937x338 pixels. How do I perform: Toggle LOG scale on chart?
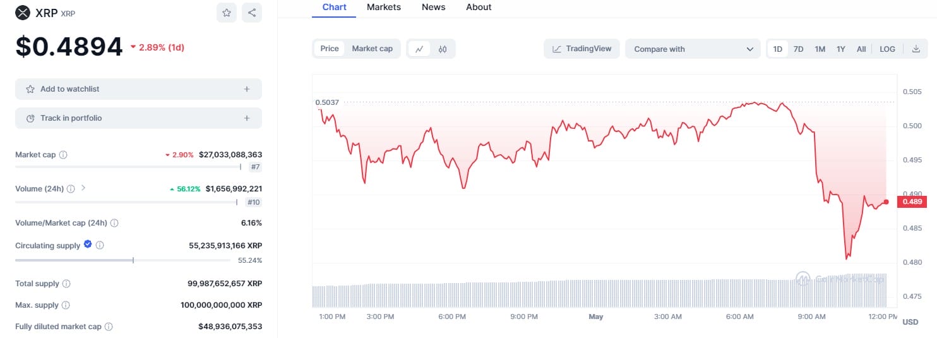point(887,49)
